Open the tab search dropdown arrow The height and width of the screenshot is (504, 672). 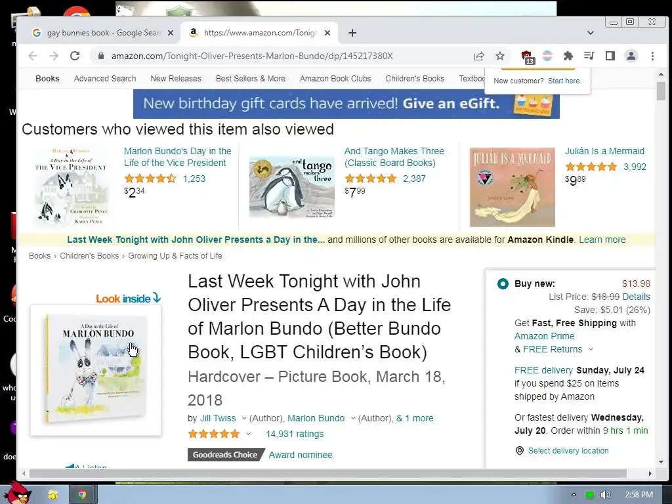[x=590, y=33]
